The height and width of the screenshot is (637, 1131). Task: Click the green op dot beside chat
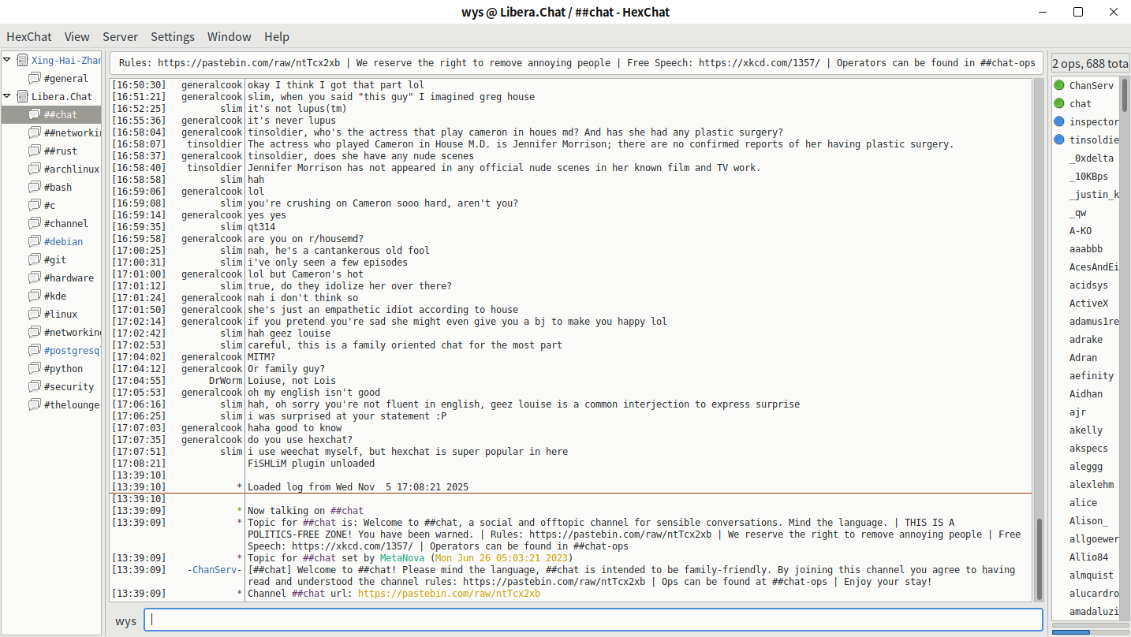pos(1059,103)
